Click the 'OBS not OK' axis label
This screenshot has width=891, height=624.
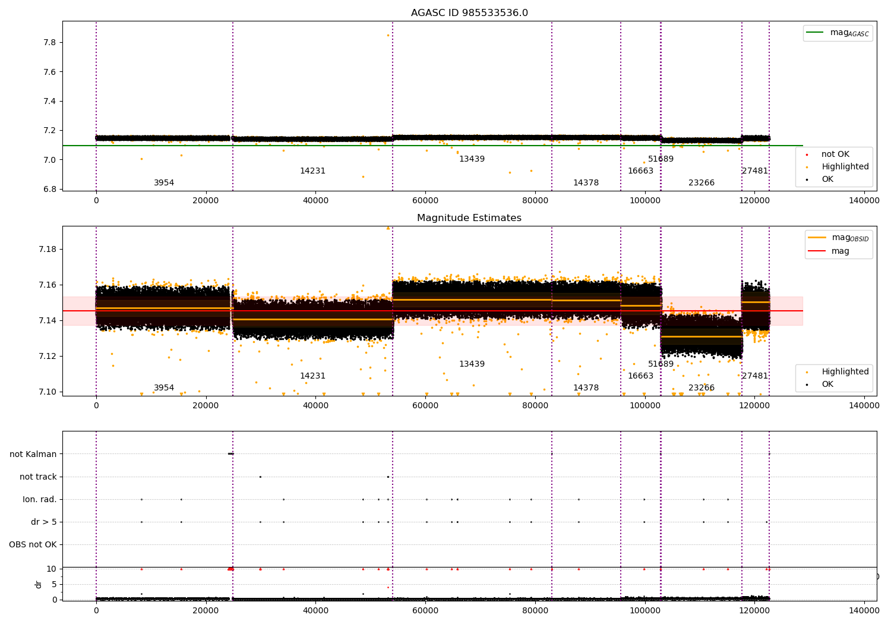point(33,544)
